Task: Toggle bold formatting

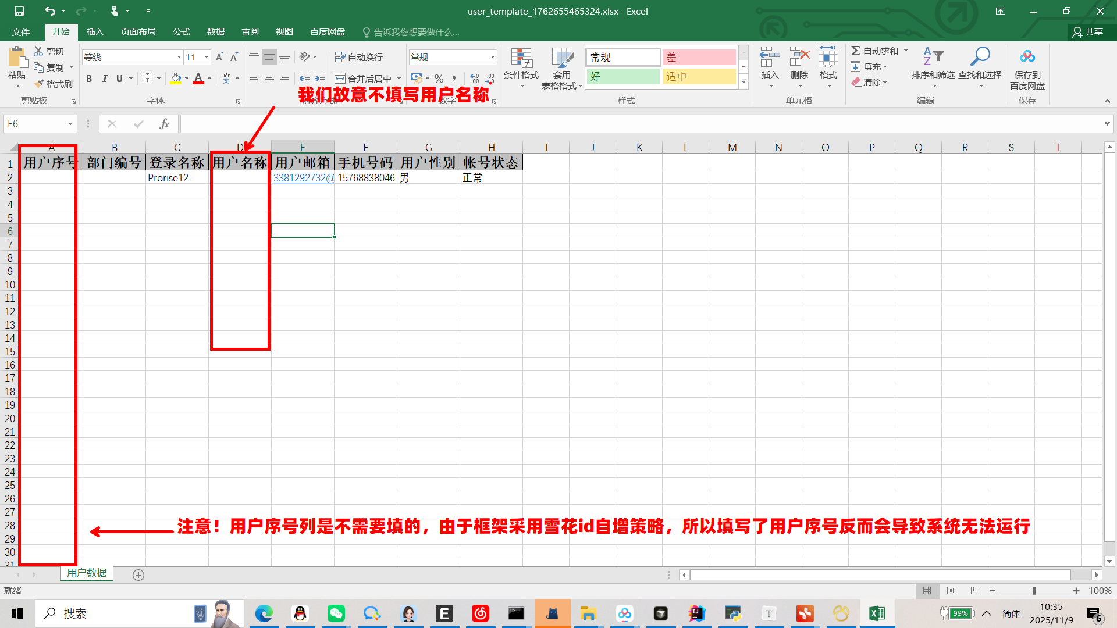Action: 89,78
